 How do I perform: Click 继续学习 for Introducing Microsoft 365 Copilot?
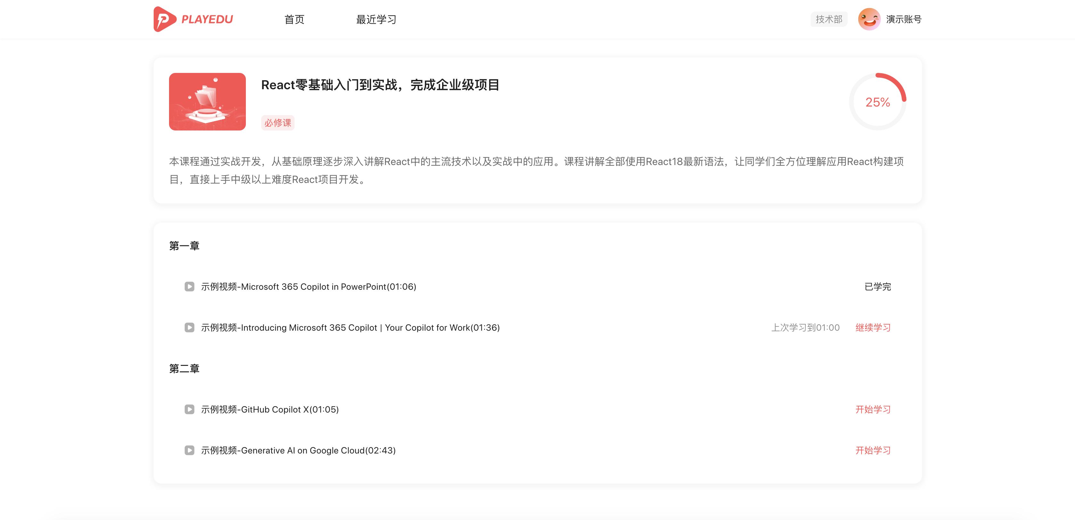[873, 327]
